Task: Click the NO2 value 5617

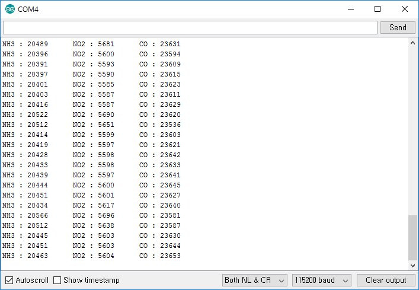Action: pos(106,205)
